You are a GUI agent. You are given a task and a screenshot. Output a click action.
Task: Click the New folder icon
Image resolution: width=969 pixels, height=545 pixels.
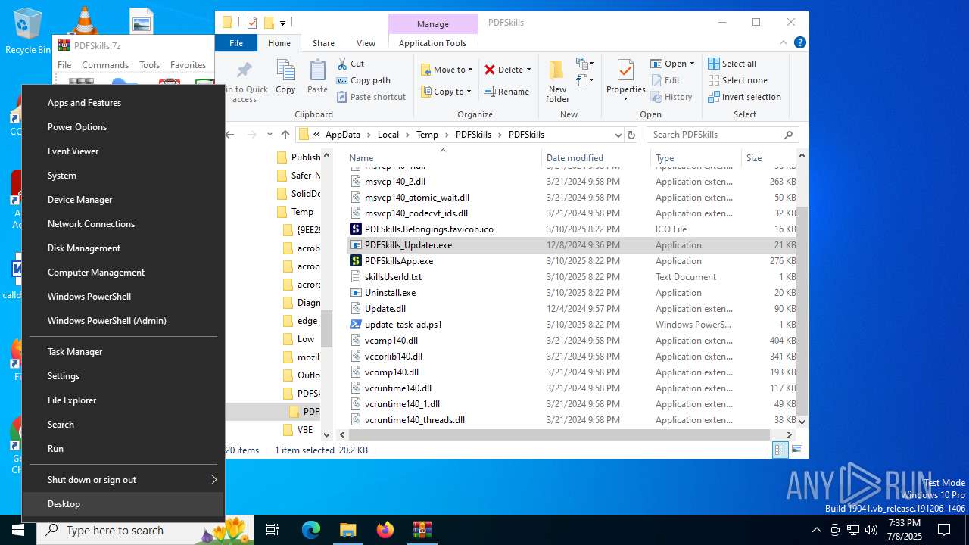[557, 70]
